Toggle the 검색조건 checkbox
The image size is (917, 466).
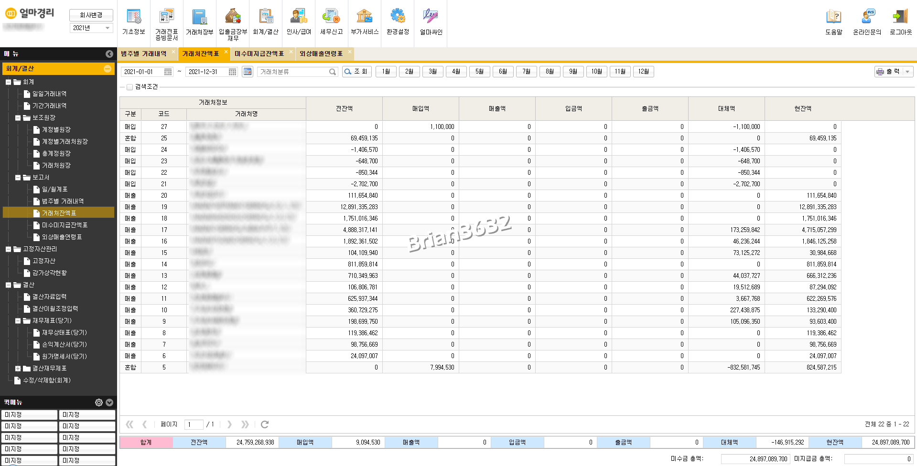[x=129, y=87]
